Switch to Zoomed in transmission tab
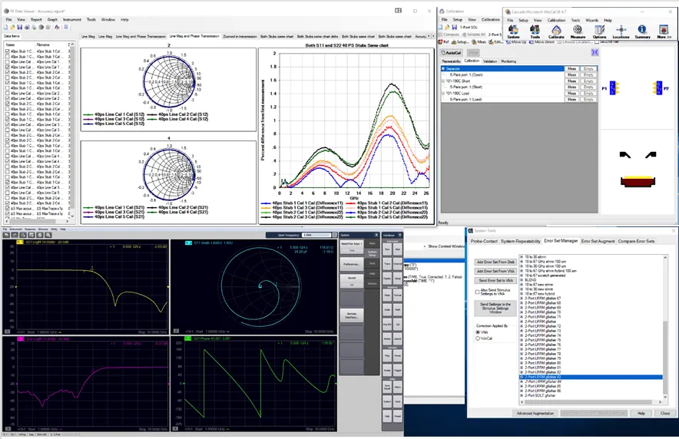The width and height of the screenshot is (679, 439). tap(240, 36)
